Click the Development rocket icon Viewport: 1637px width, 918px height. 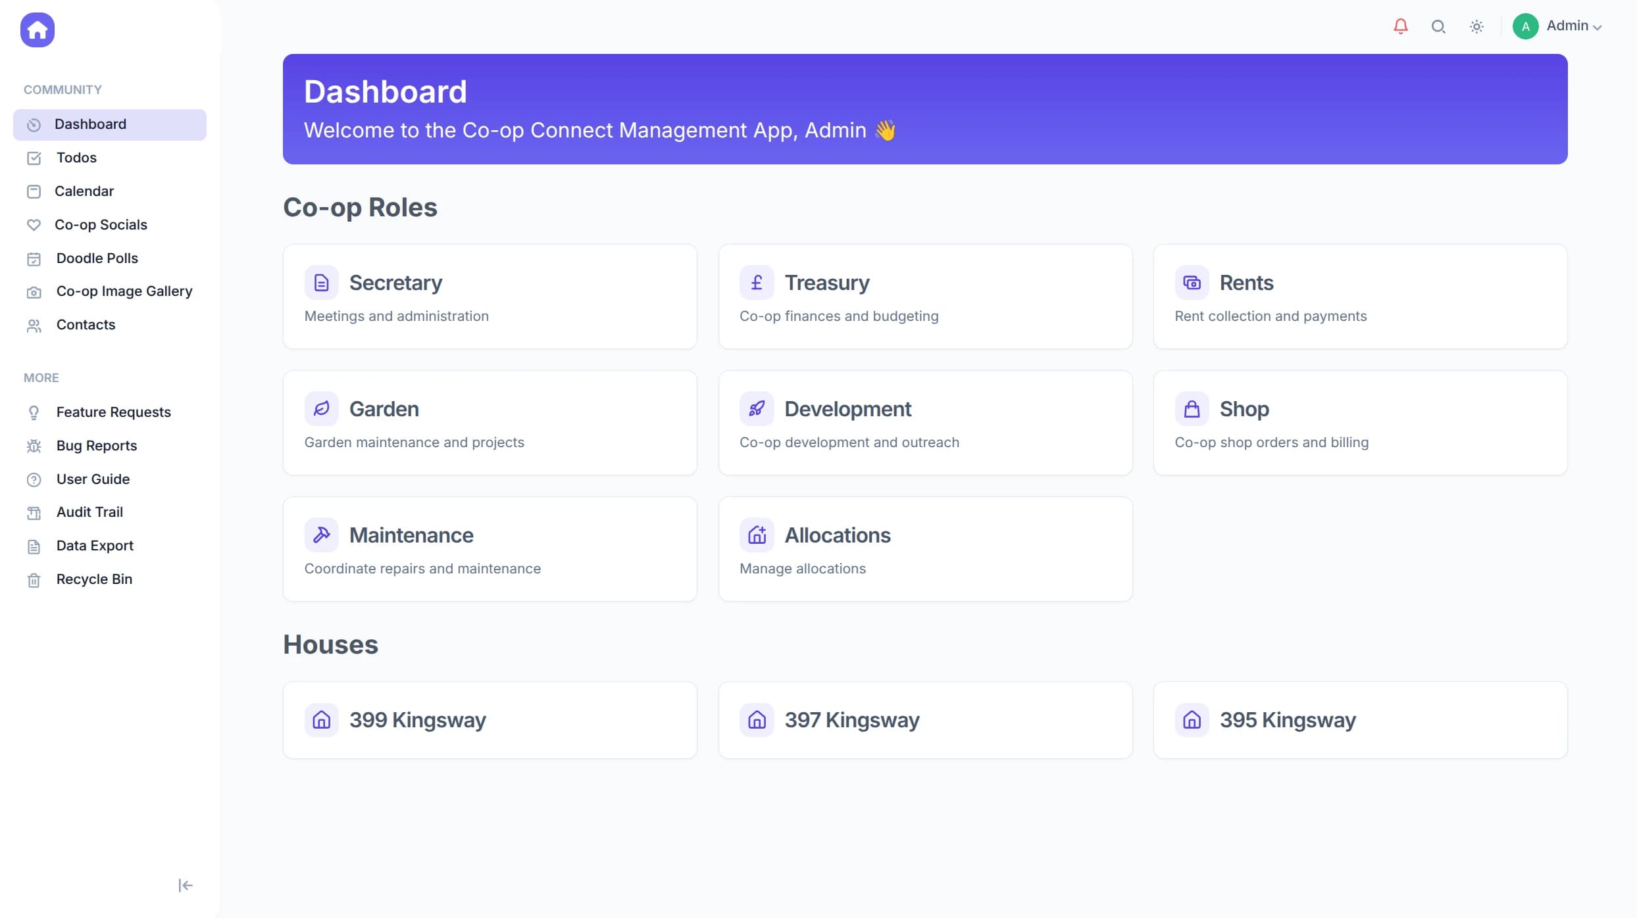757,408
